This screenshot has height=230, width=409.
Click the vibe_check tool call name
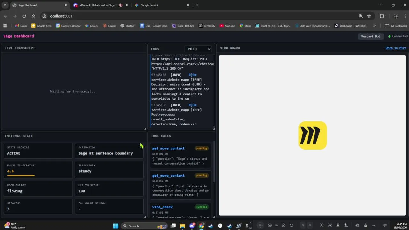coord(162,207)
